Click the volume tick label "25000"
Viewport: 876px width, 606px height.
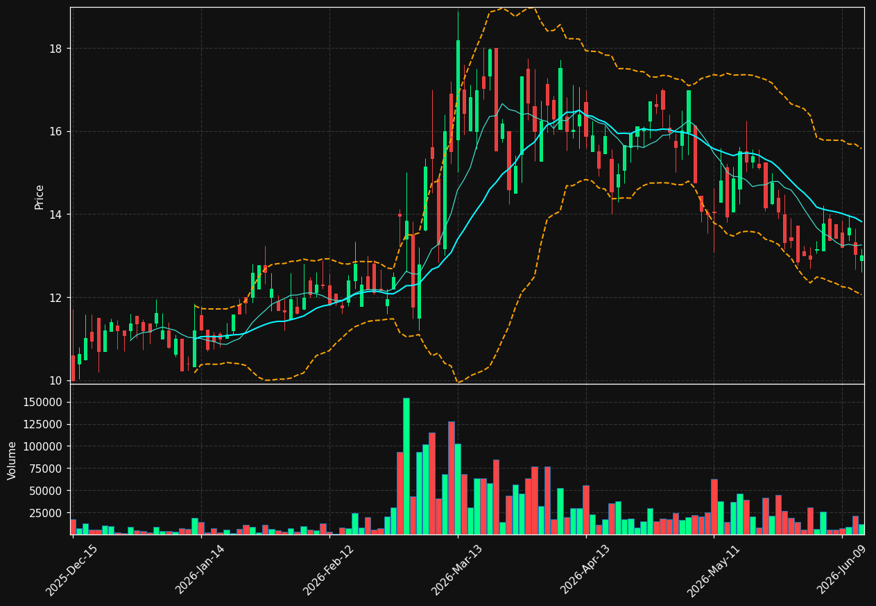coord(46,513)
